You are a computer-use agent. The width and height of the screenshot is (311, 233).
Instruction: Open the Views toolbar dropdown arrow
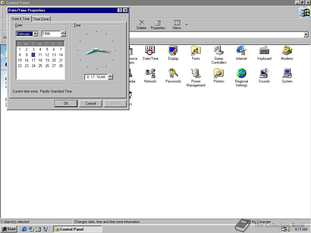(186, 25)
